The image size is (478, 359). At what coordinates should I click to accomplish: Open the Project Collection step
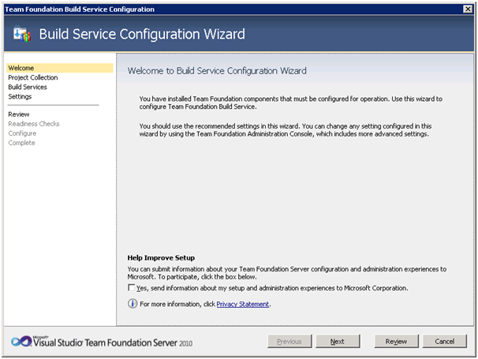(33, 77)
